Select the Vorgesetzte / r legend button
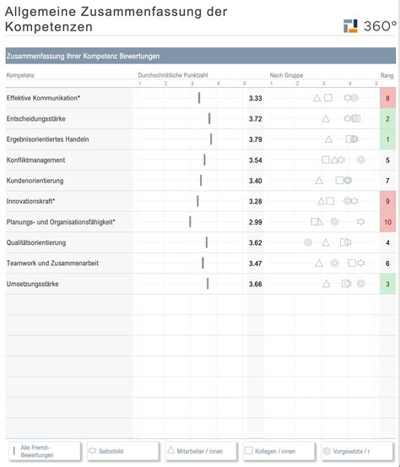This screenshot has height=467, width=400. click(357, 451)
